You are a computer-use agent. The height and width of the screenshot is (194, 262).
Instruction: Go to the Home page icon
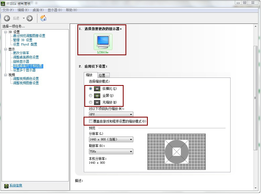click(43, 18)
